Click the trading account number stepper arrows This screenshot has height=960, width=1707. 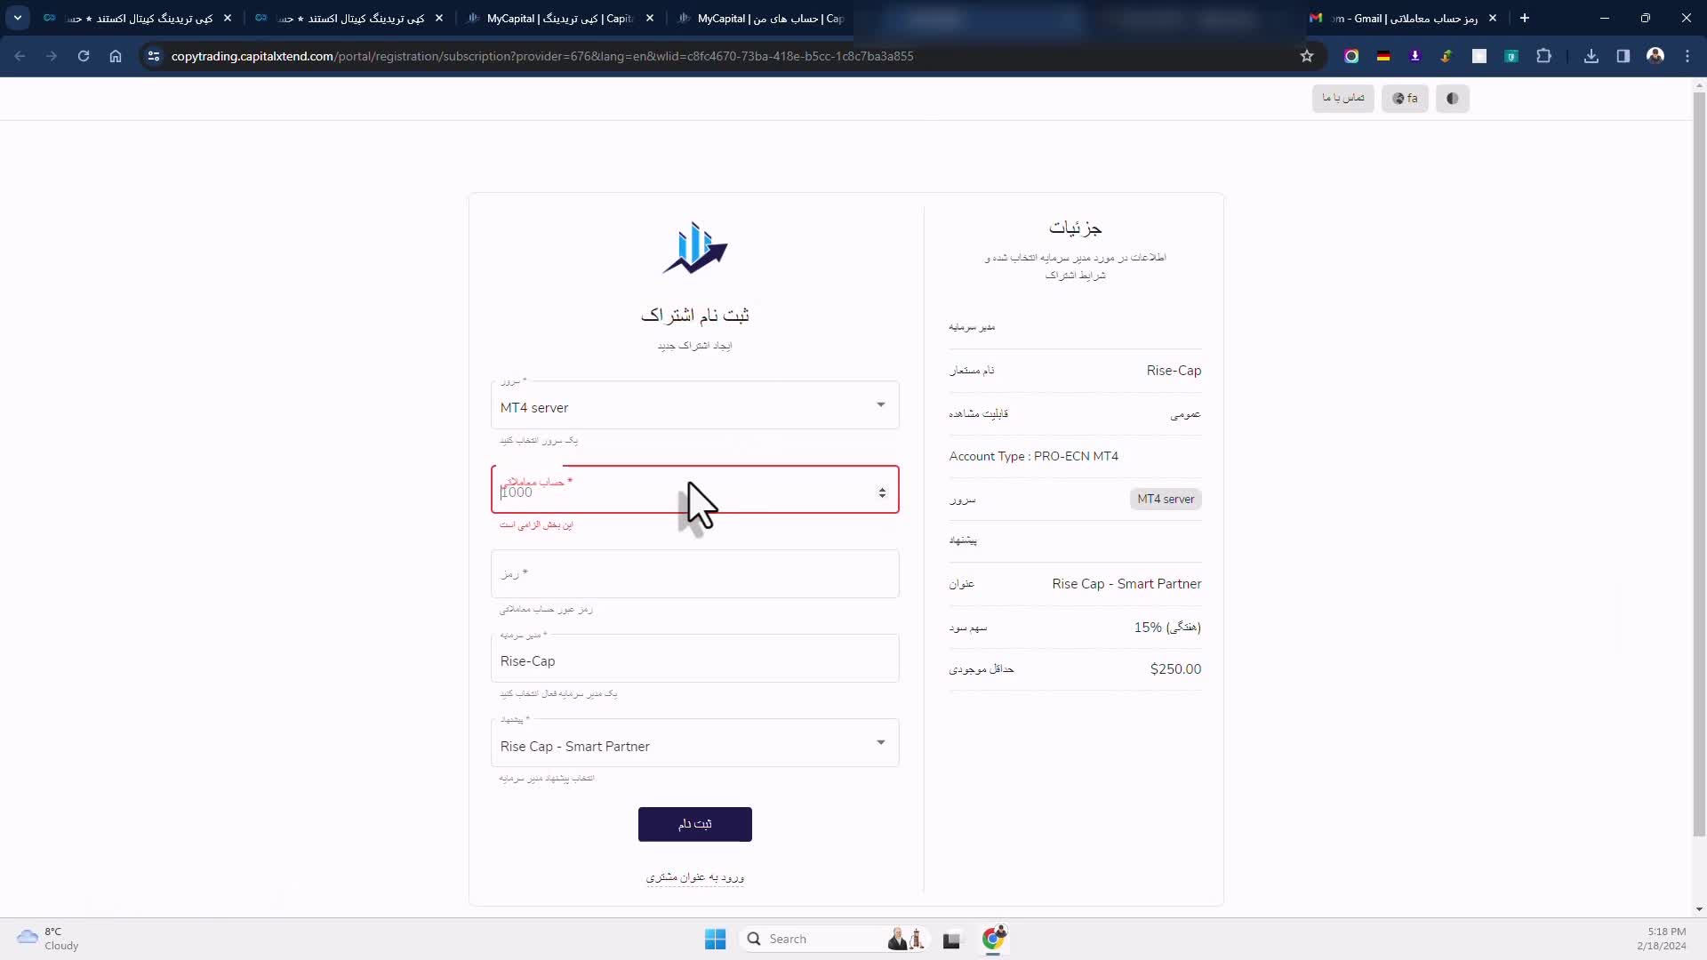[x=882, y=492]
